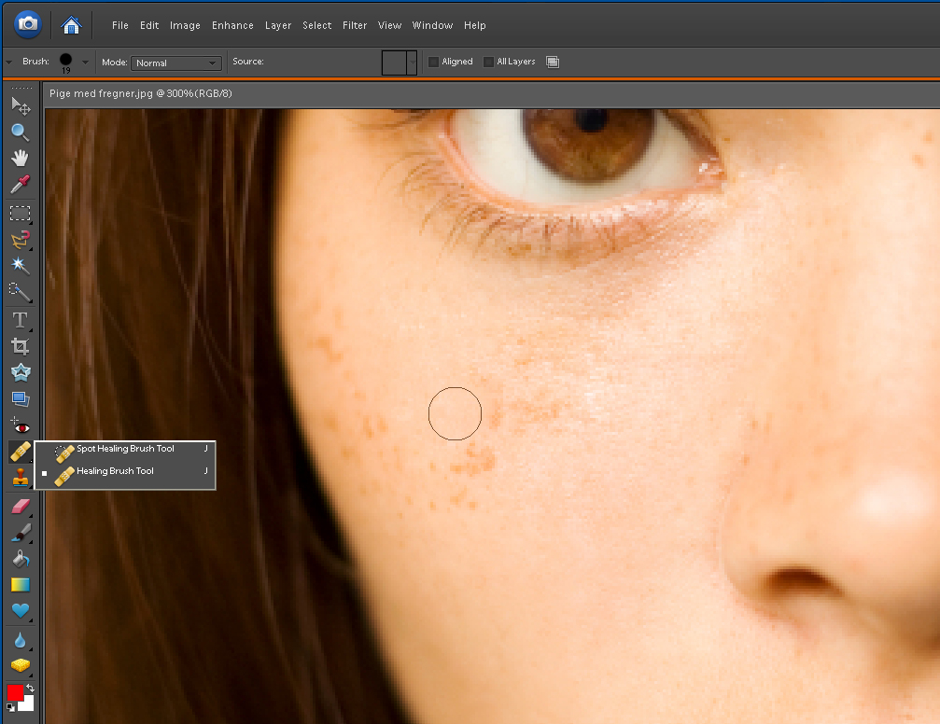Activate the Crop tool
The height and width of the screenshot is (724, 940).
[x=20, y=346]
